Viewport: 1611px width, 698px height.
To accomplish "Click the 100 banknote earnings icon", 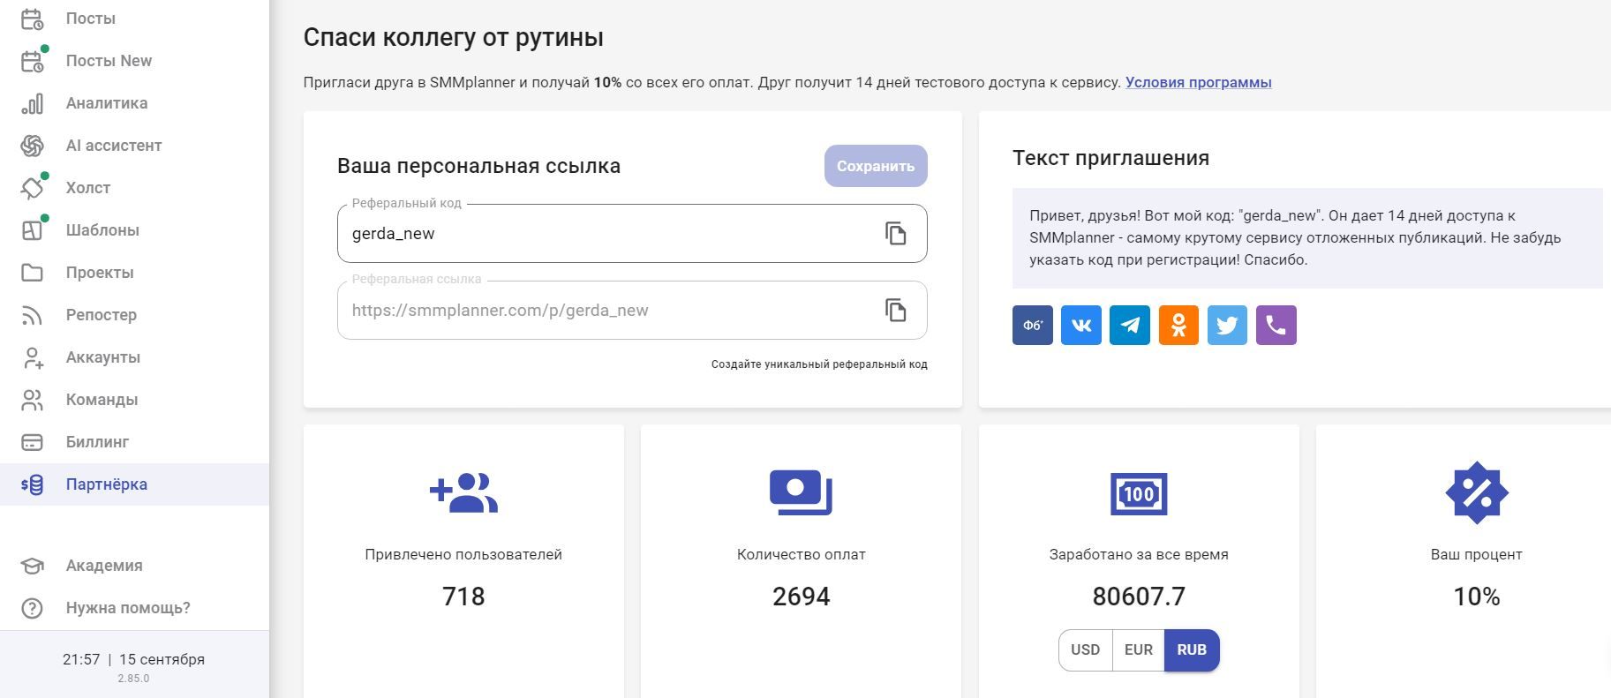I will pyautogui.click(x=1139, y=493).
